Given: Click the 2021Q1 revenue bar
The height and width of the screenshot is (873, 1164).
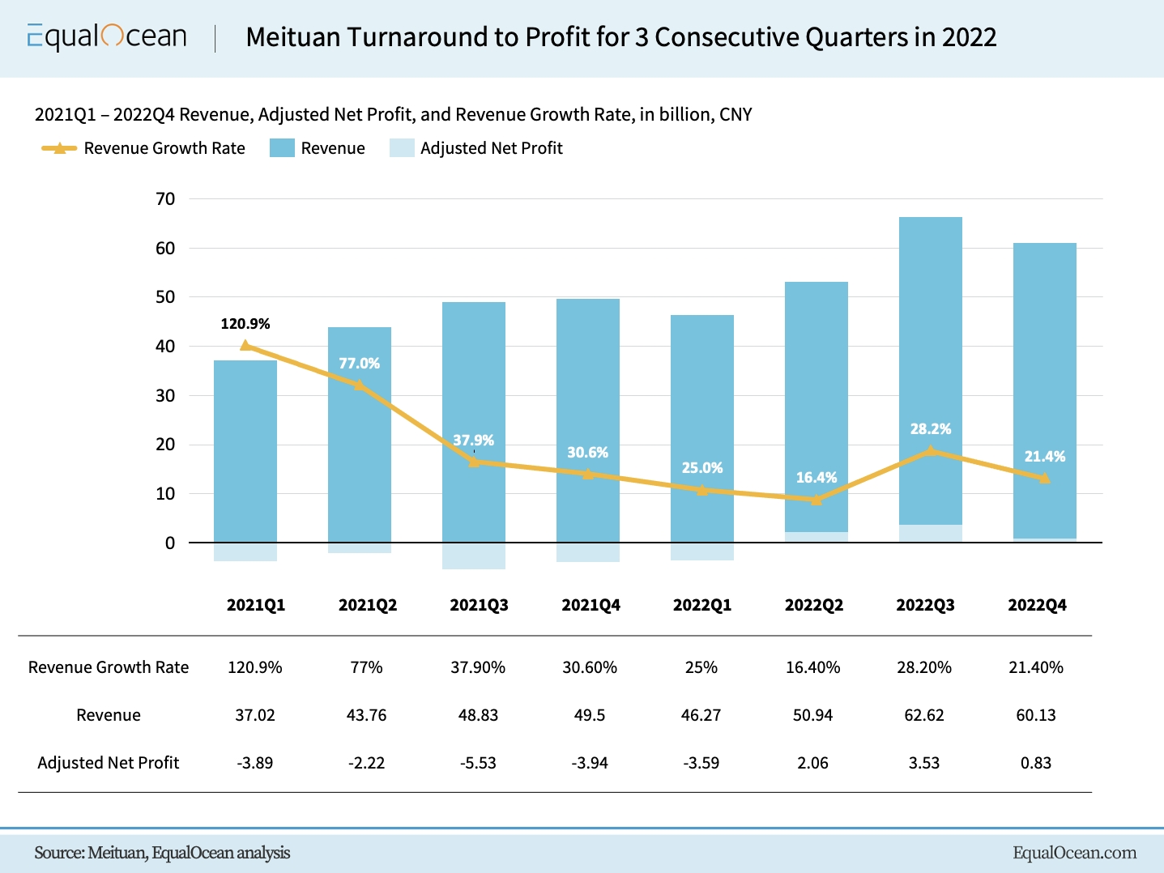Looking at the screenshot, I should tap(245, 451).
